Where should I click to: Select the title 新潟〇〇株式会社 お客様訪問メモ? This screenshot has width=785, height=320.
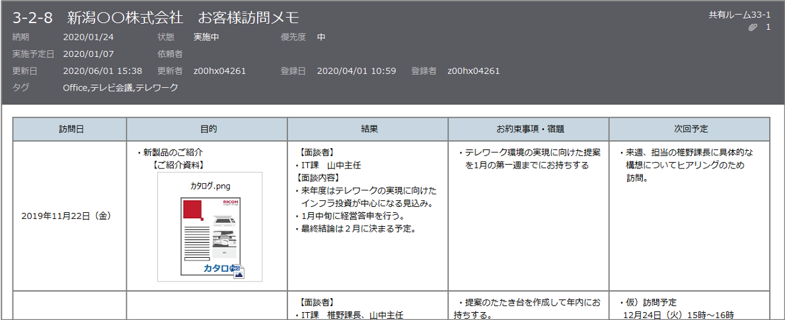pos(183,18)
